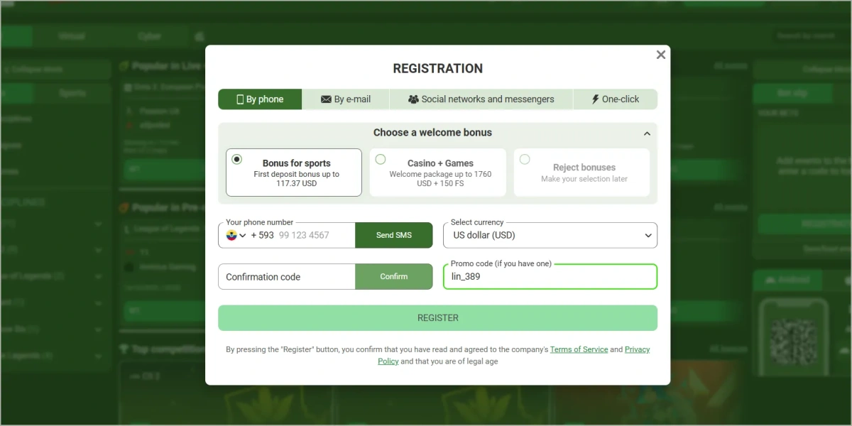This screenshot has width=852, height=426.
Task: Switch to the One-click registration tab
Action: [x=615, y=99]
